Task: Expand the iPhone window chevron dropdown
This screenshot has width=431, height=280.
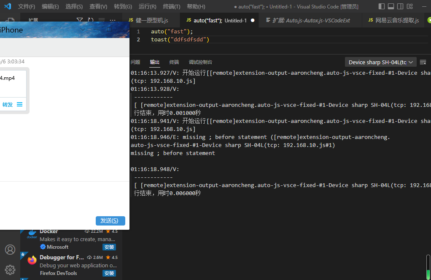Action: tap(83, 30)
